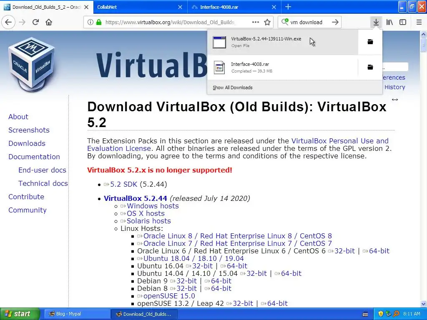Open VirtualBox-5.2.44-139111-Win.exe from downloads list
This screenshot has width=427, height=320.
point(282,42)
